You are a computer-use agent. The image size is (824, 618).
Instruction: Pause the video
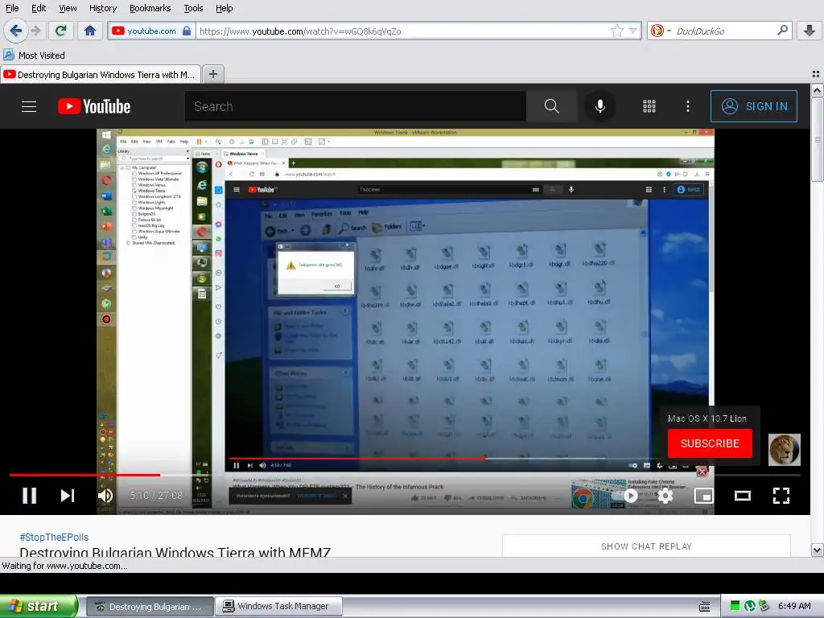(30, 496)
